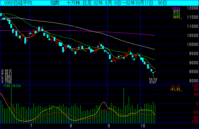This screenshot has height=129, width=199.
Task: Click the 9000 price axis label
Action: [x=194, y=63]
